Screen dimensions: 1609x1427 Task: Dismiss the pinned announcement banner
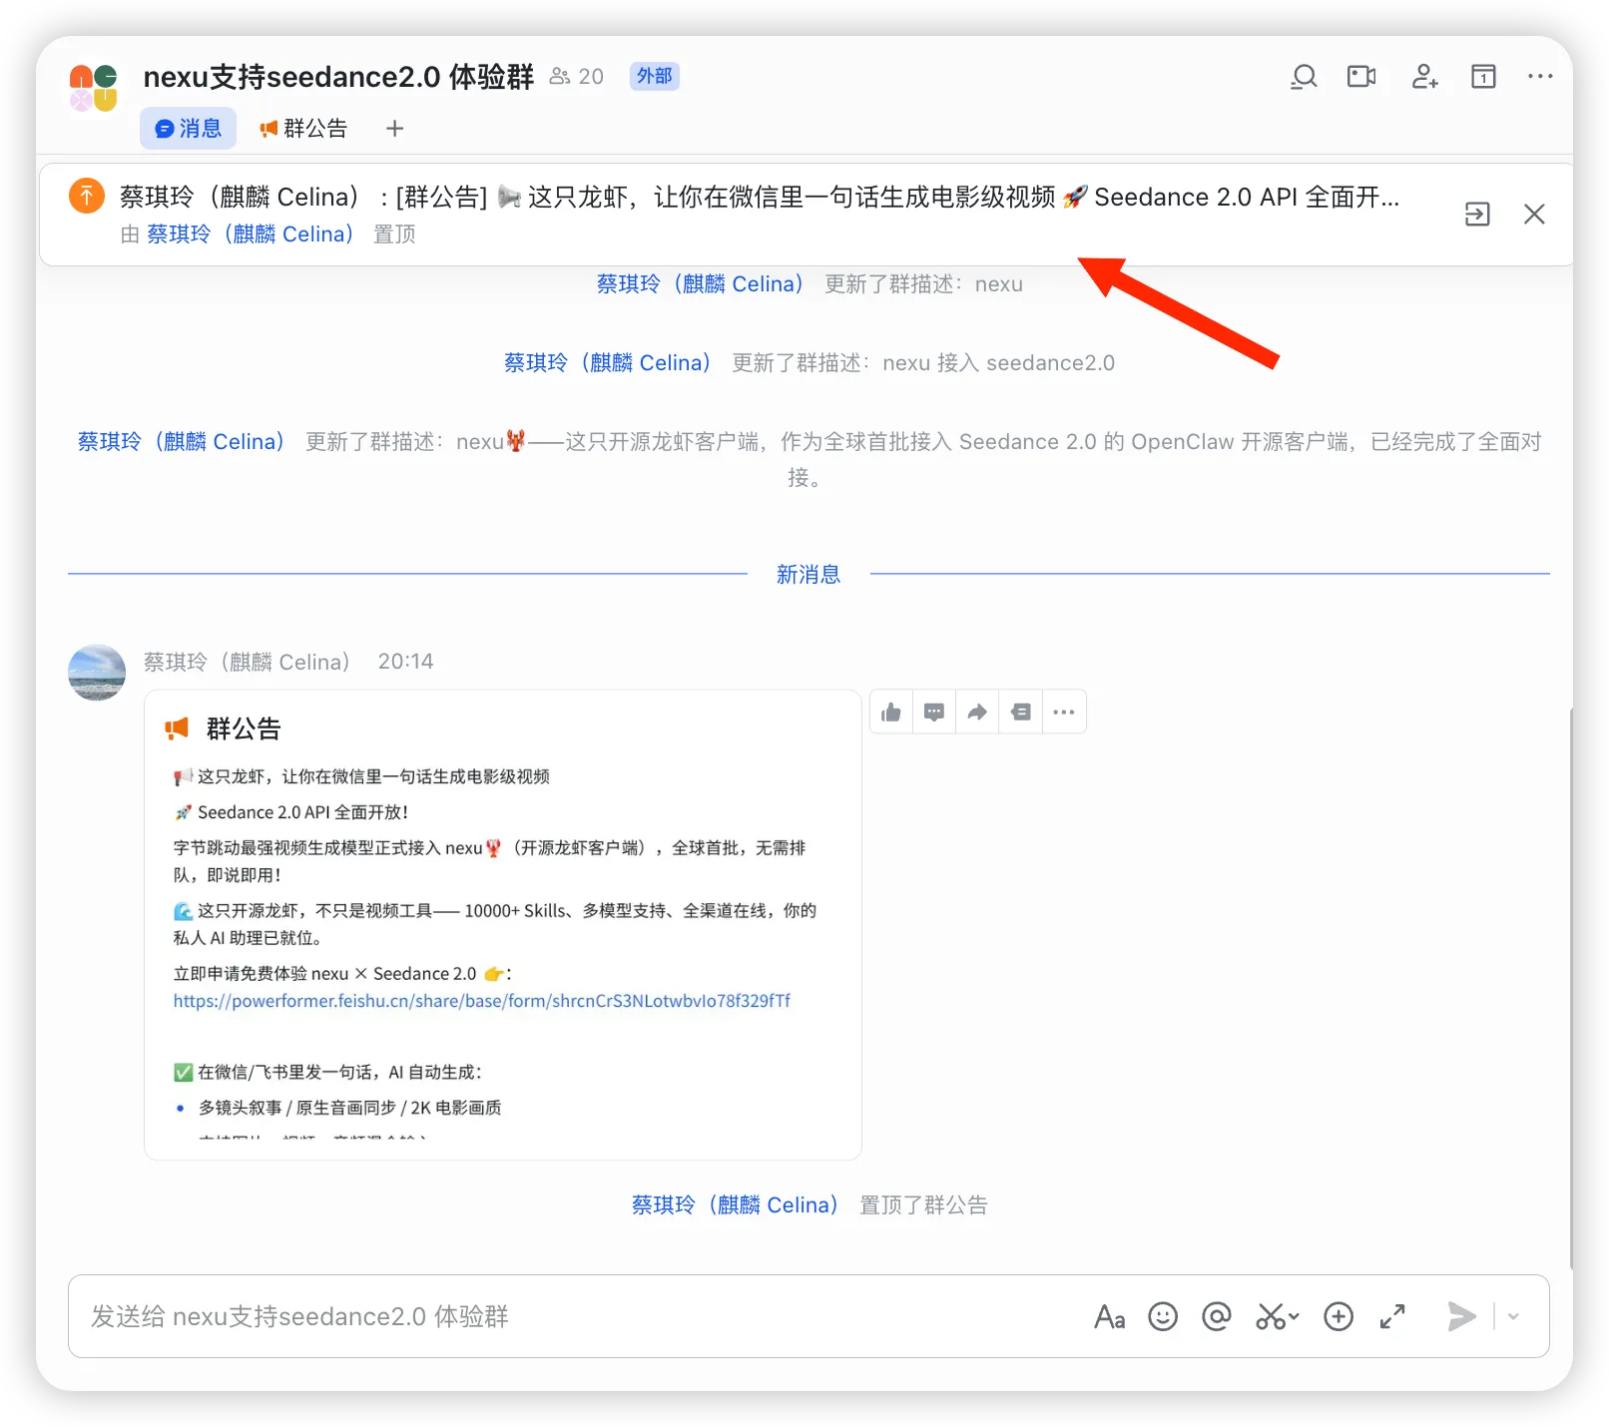click(1534, 214)
